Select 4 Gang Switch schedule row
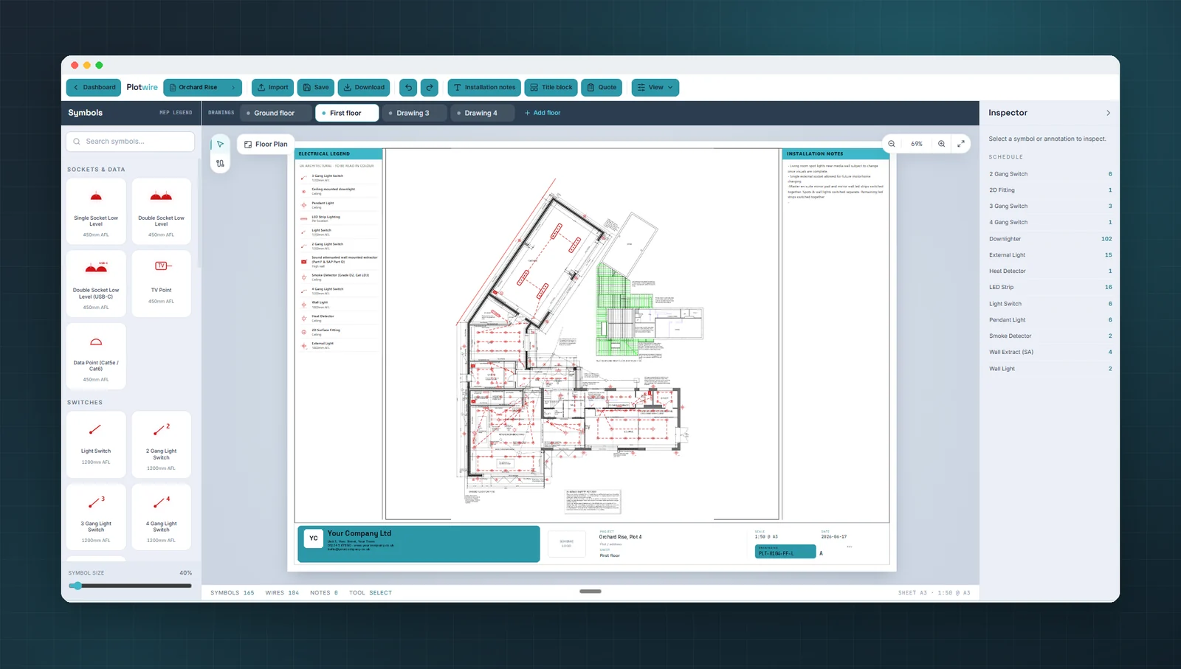The image size is (1181, 669). [1050, 223]
